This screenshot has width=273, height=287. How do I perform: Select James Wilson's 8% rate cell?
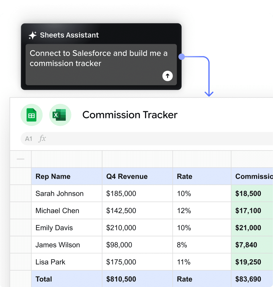coord(202,245)
